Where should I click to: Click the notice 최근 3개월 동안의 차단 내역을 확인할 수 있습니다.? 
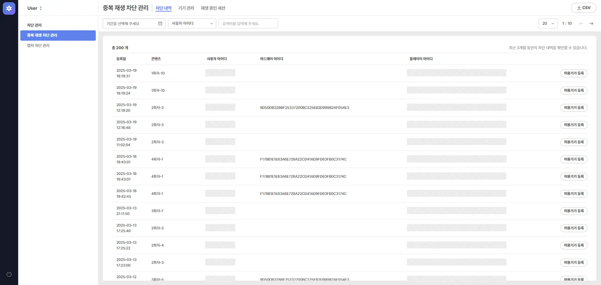coord(548,48)
